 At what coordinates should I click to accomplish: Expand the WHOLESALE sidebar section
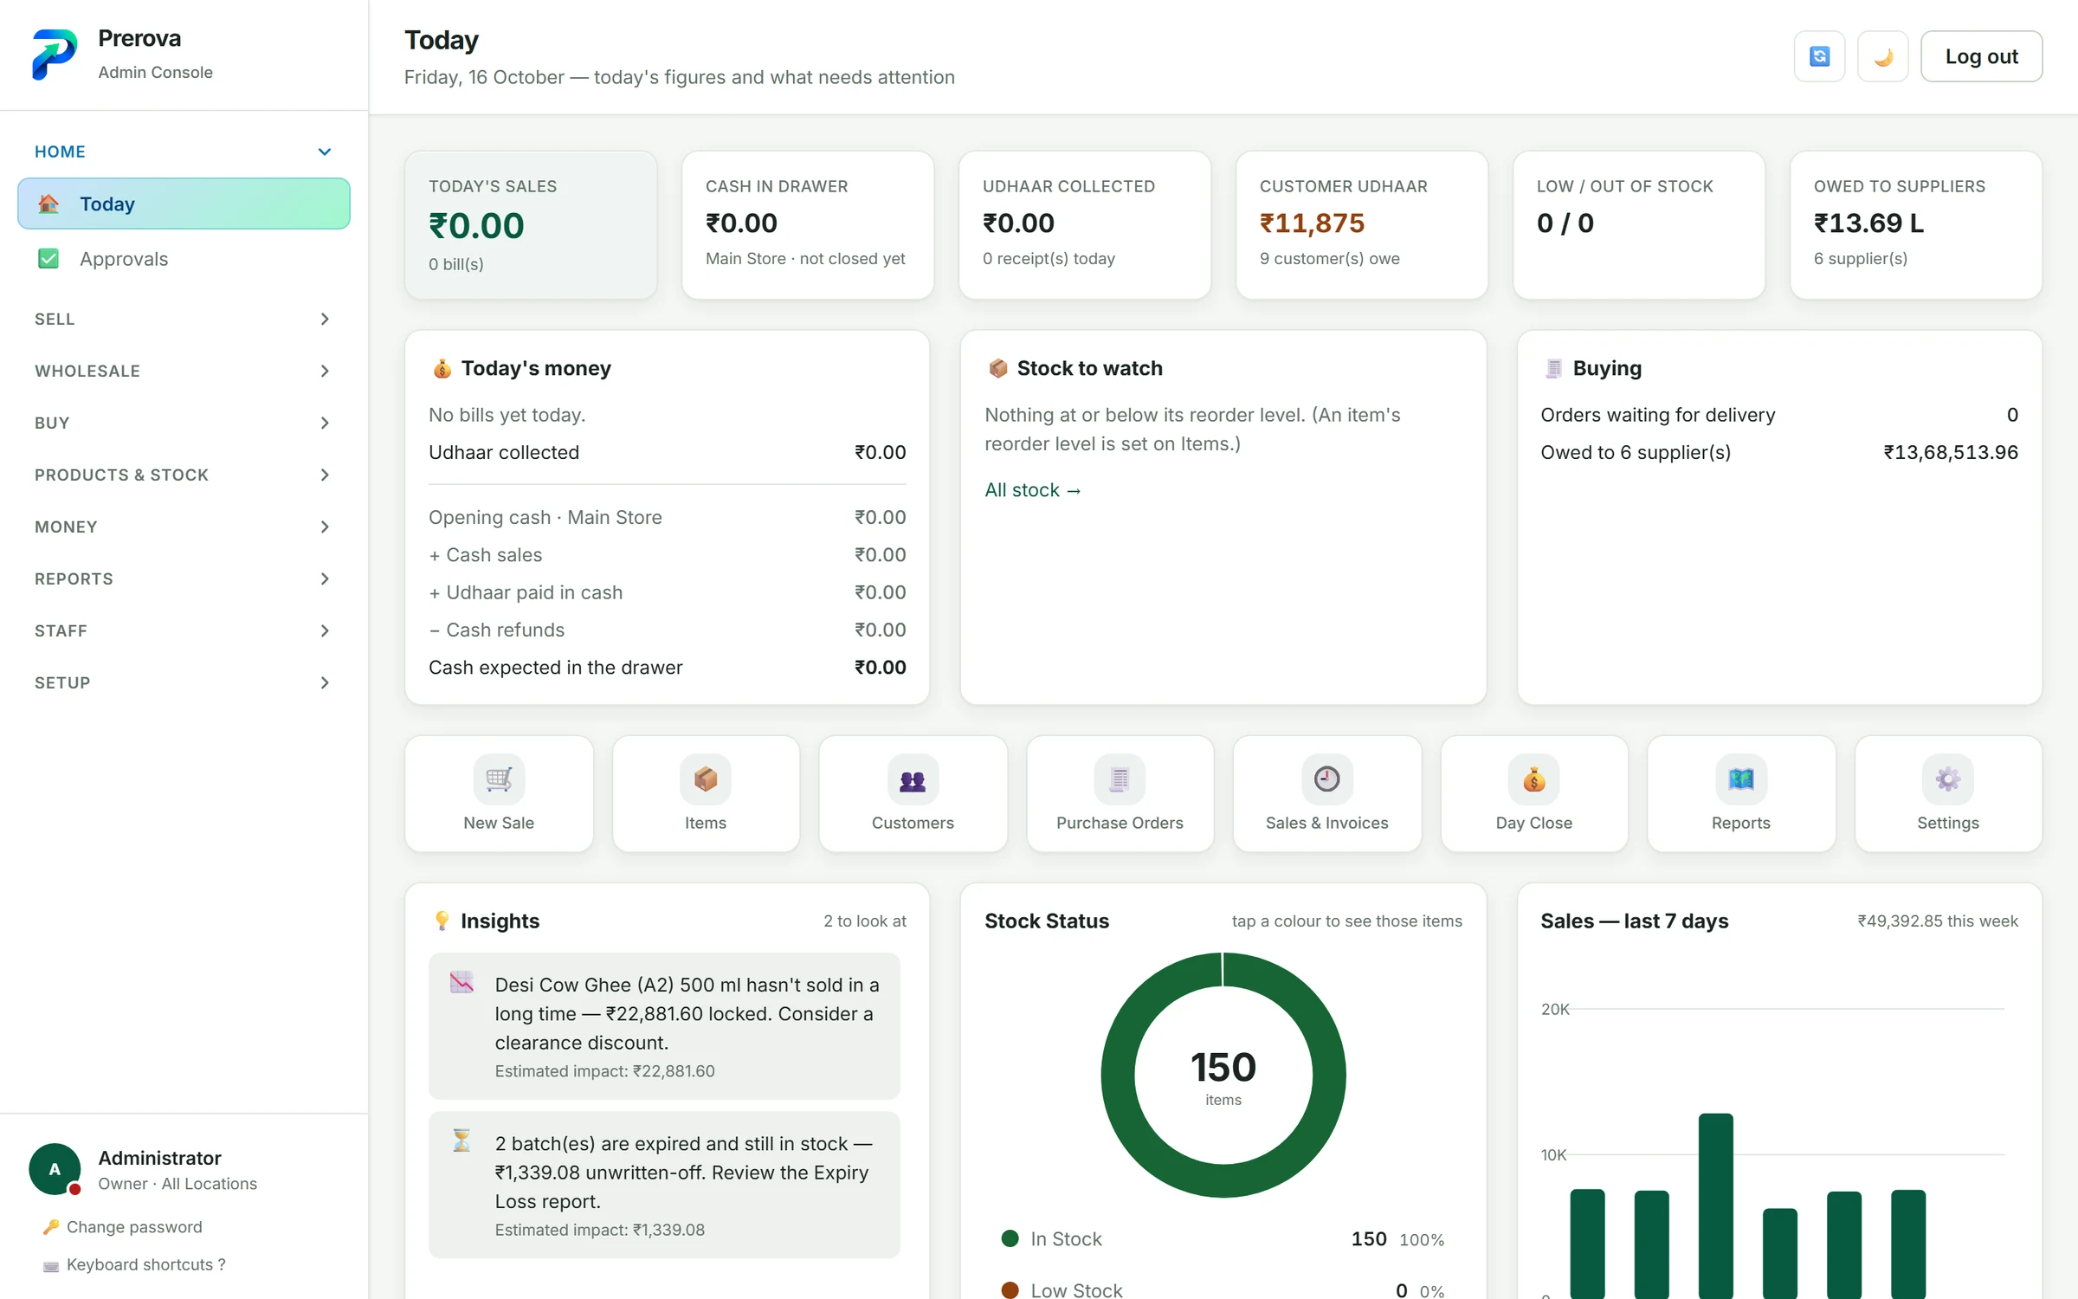coord(184,371)
